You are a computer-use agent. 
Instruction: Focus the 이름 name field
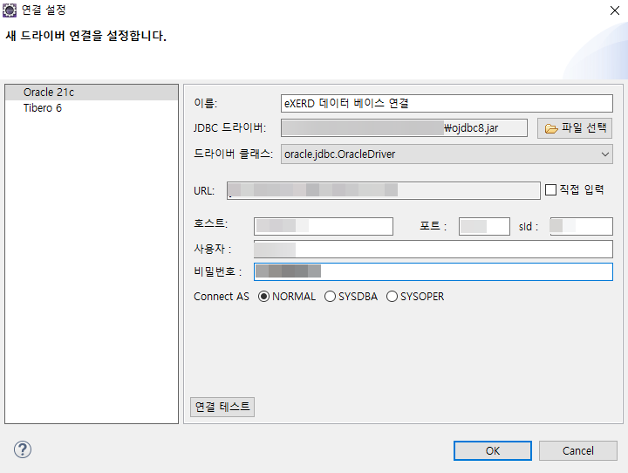[x=447, y=104]
